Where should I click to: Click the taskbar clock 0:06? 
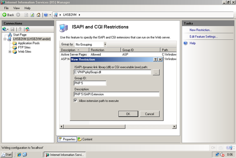[230, 154]
